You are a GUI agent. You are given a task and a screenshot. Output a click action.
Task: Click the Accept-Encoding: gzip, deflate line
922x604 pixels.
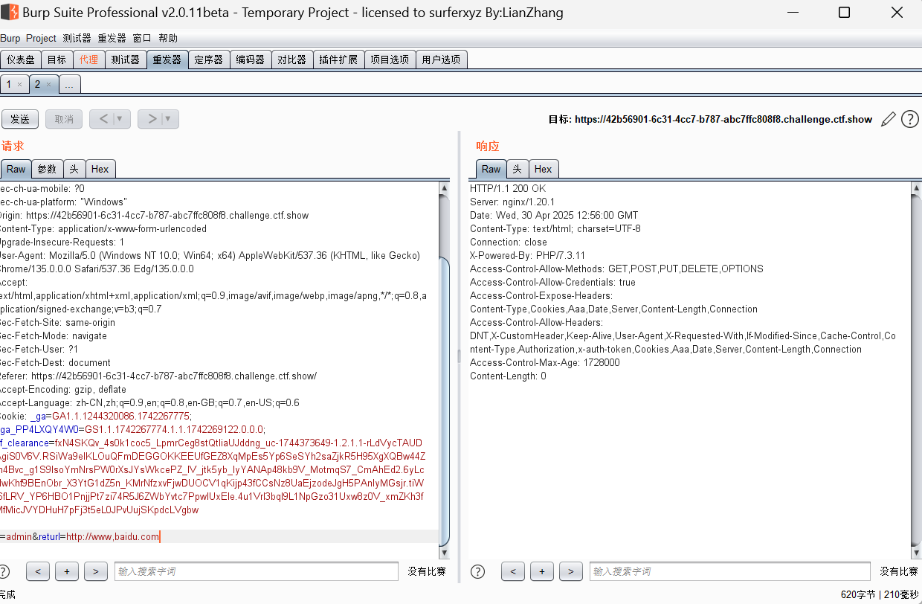tap(63, 389)
